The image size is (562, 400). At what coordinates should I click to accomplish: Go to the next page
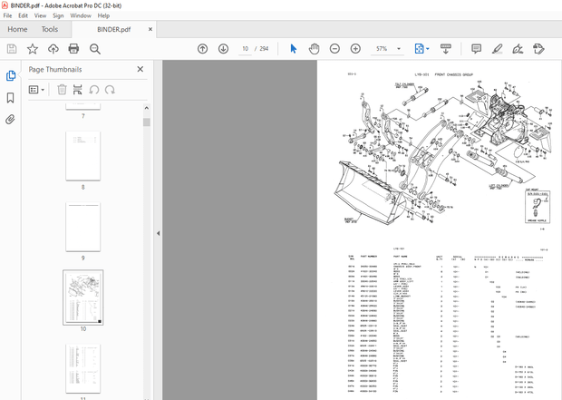click(223, 49)
